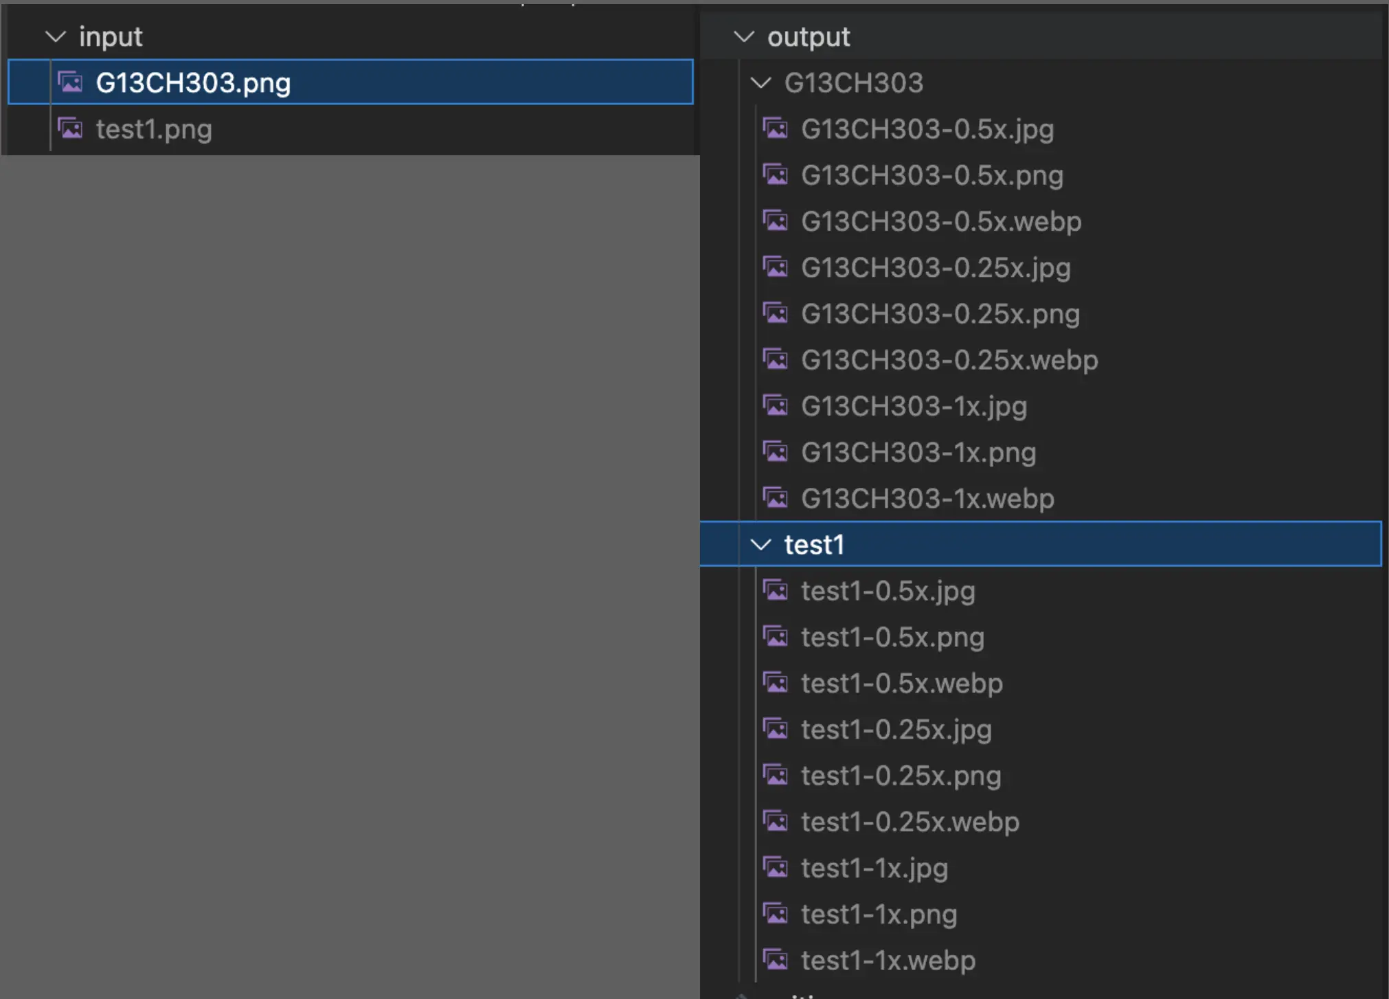This screenshot has width=1389, height=999.
Task: Select the test1-0.5x.png file
Action: (893, 638)
